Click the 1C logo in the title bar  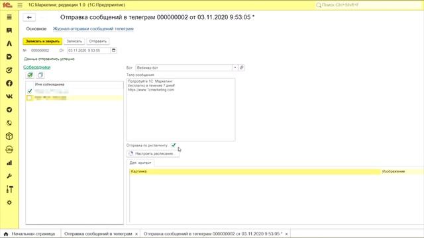point(7,5)
